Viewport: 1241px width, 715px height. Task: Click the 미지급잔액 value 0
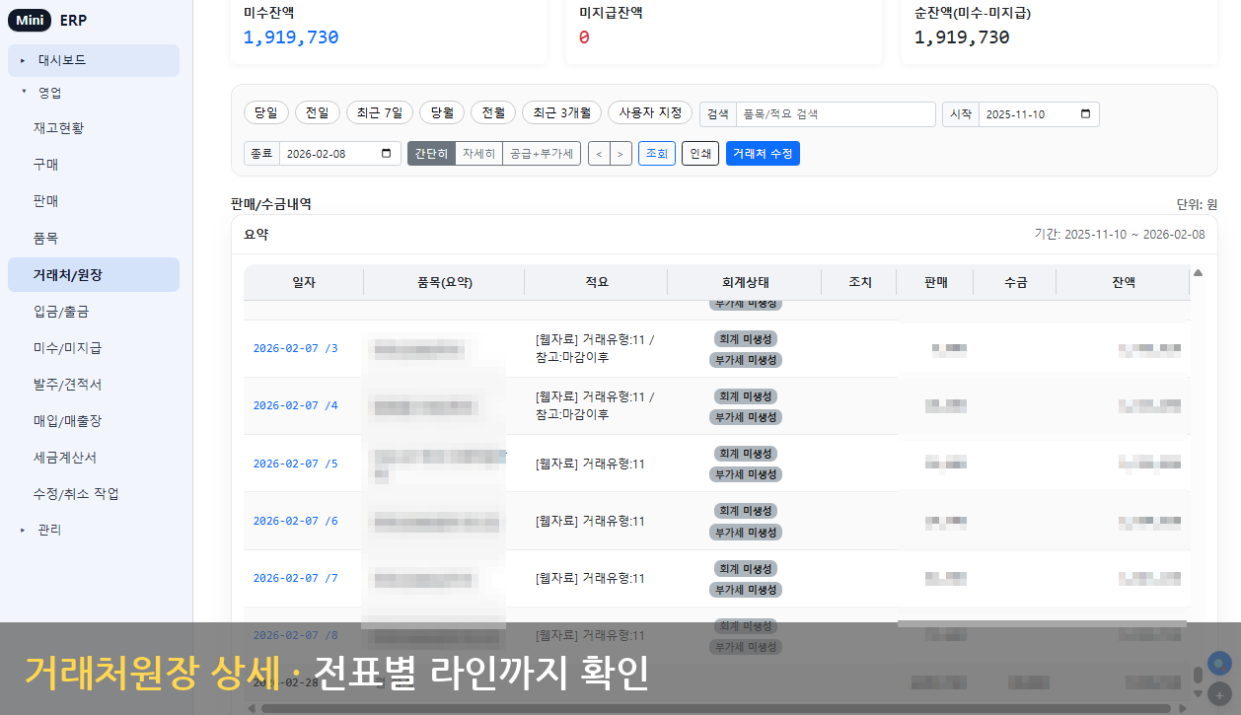(x=584, y=37)
